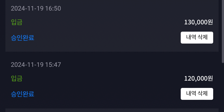
Task: Click the 원 character after 130,000
Action: point(210,22)
